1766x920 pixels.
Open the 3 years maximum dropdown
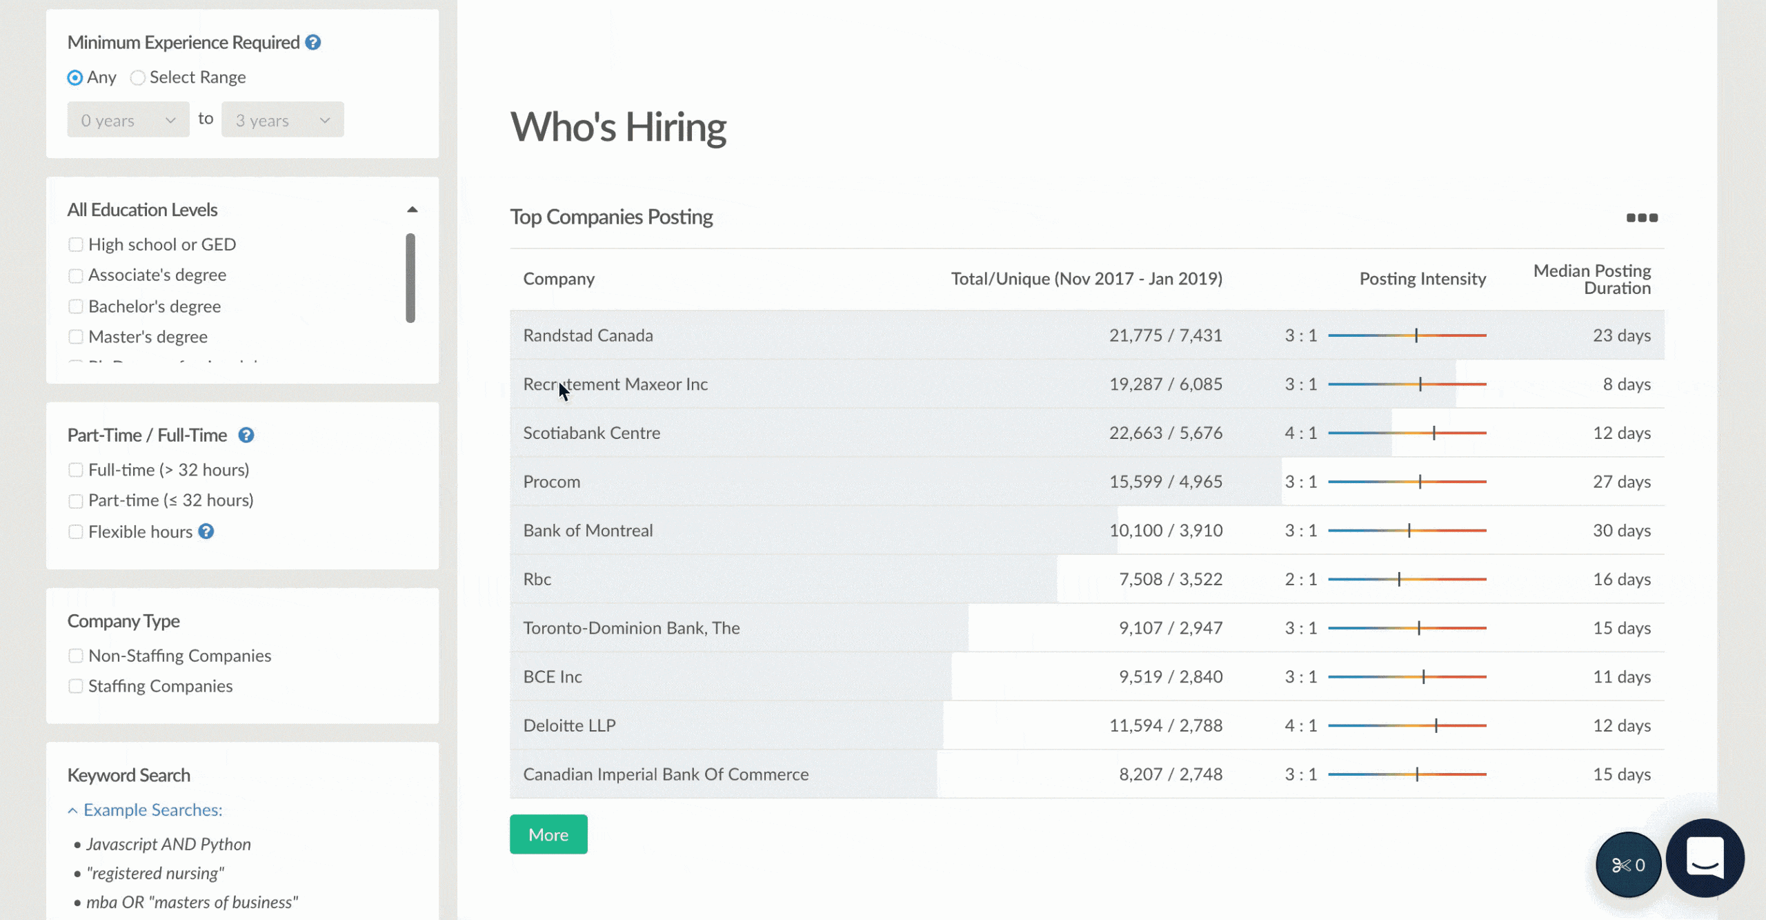pyautogui.click(x=282, y=120)
